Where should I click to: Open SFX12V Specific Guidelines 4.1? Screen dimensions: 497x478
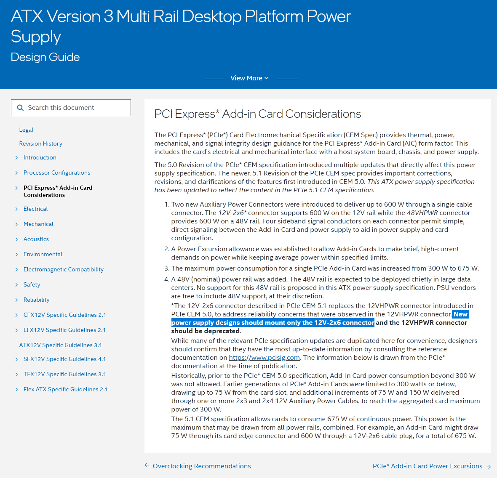click(x=65, y=359)
